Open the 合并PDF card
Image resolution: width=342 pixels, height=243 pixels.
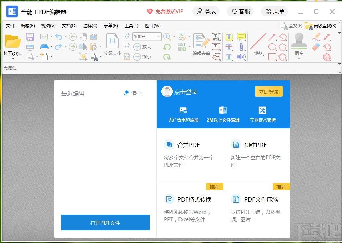[190, 155]
